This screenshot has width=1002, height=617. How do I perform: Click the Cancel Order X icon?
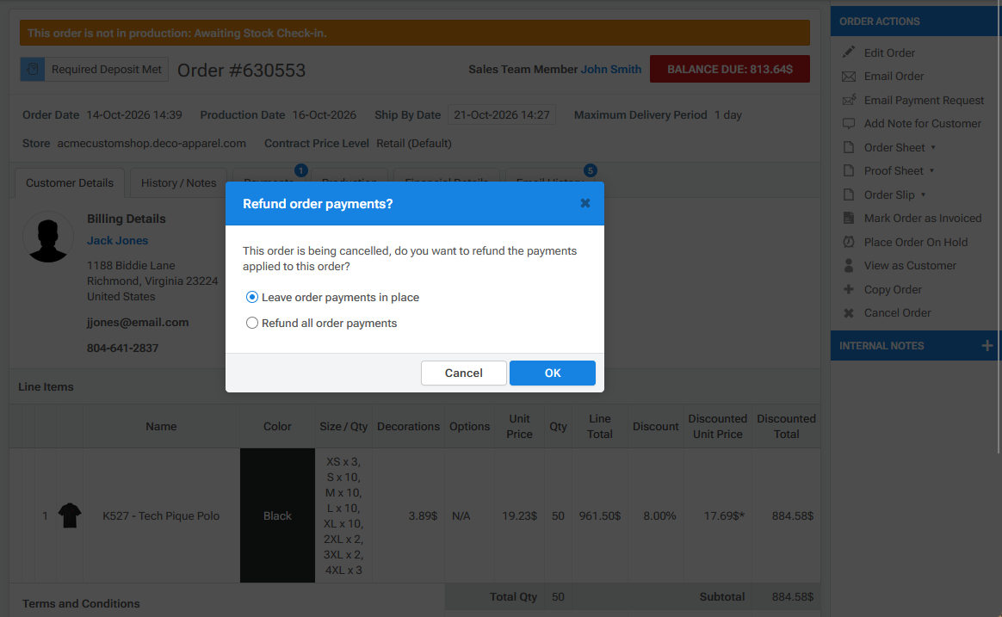pyautogui.click(x=849, y=313)
